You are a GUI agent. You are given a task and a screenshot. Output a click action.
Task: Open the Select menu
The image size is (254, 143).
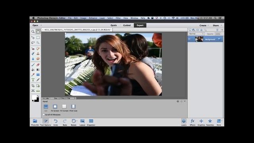coord(110,18)
